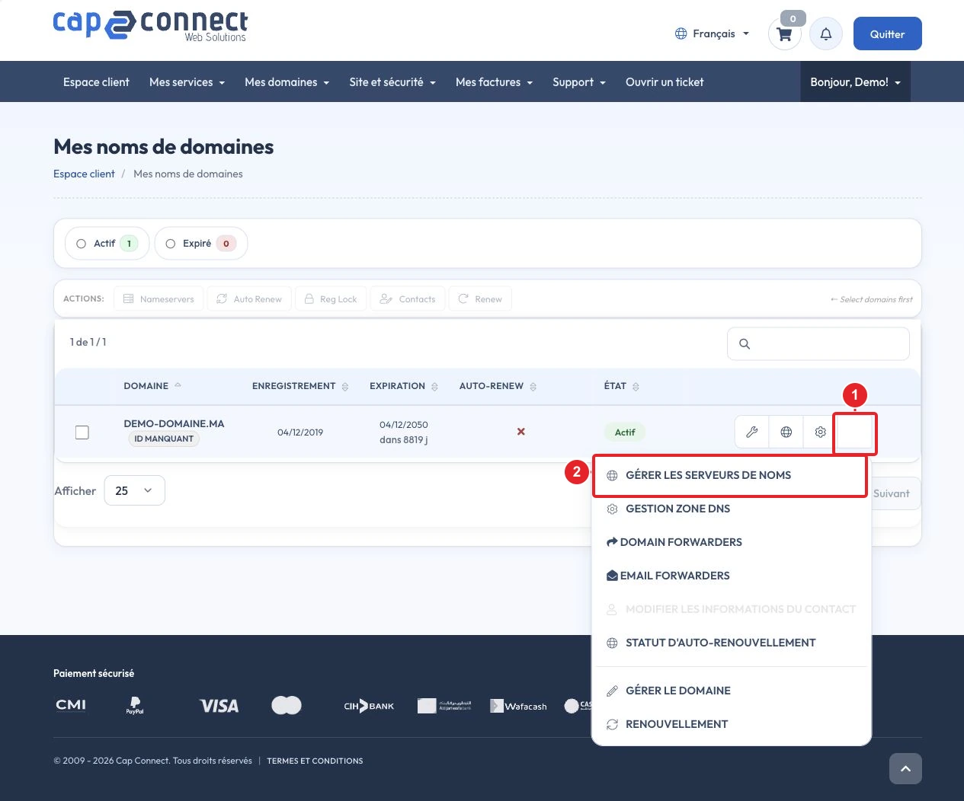Click the Quitter button
The height and width of the screenshot is (801, 964).
coord(887,34)
